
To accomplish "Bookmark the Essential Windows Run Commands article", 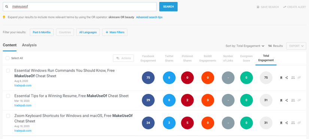I will (x=281, y=78).
